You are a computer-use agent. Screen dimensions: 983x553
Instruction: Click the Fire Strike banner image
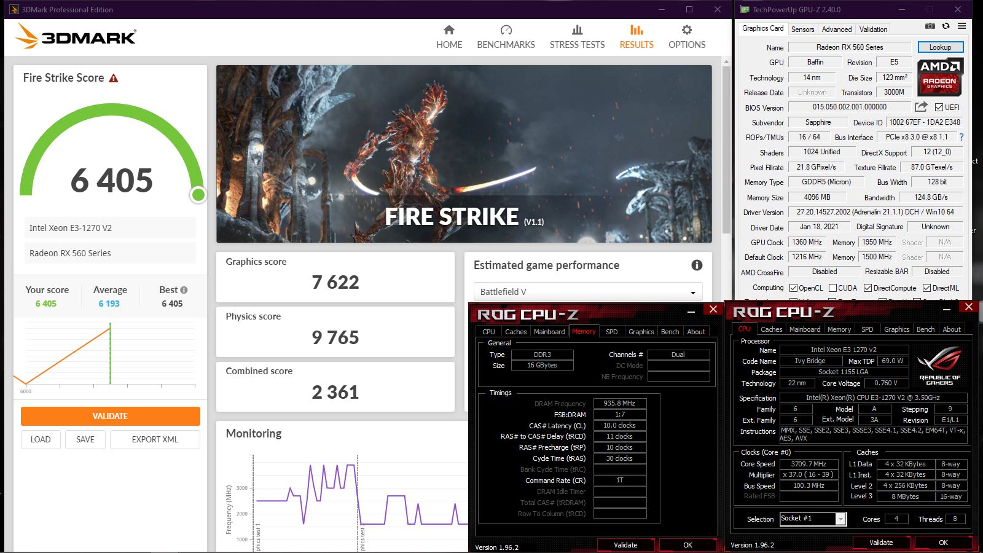(x=464, y=154)
